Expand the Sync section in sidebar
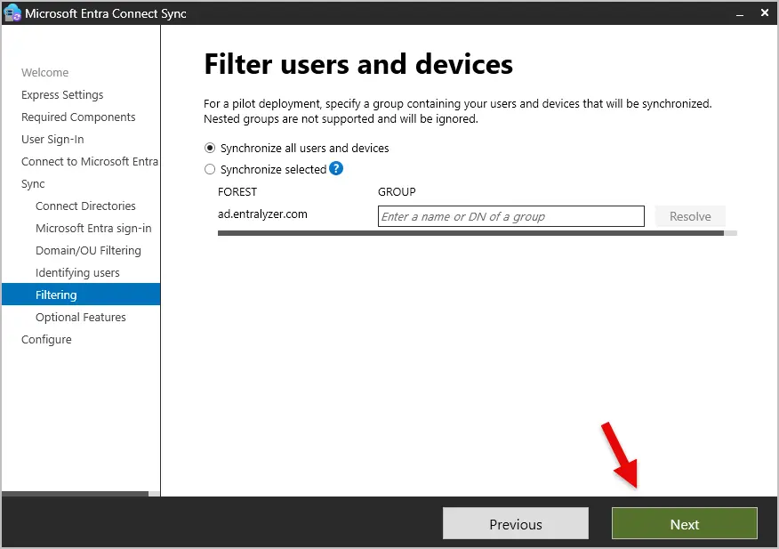This screenshot has height=549, width=779. tap(33, 183)
